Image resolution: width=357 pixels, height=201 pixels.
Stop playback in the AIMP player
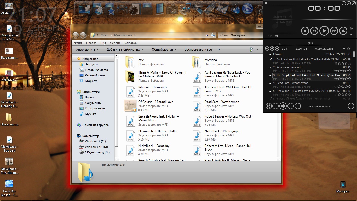[x=305, y=31]
